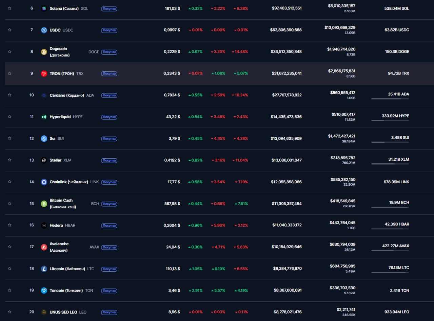Click the Покупка button for USDC

(x=109, y=30)
